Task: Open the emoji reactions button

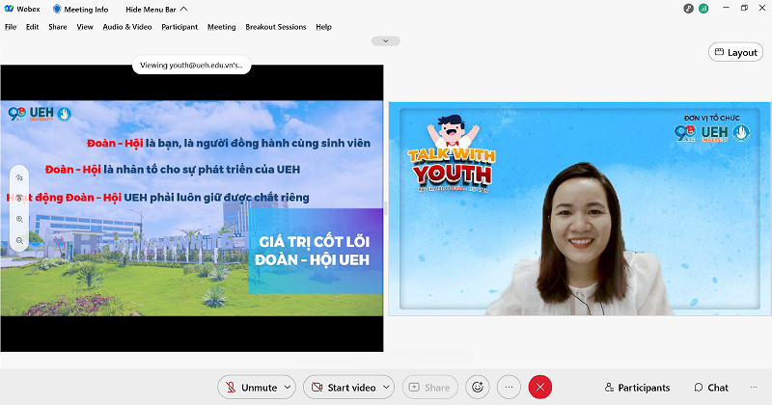Action: 478,388
